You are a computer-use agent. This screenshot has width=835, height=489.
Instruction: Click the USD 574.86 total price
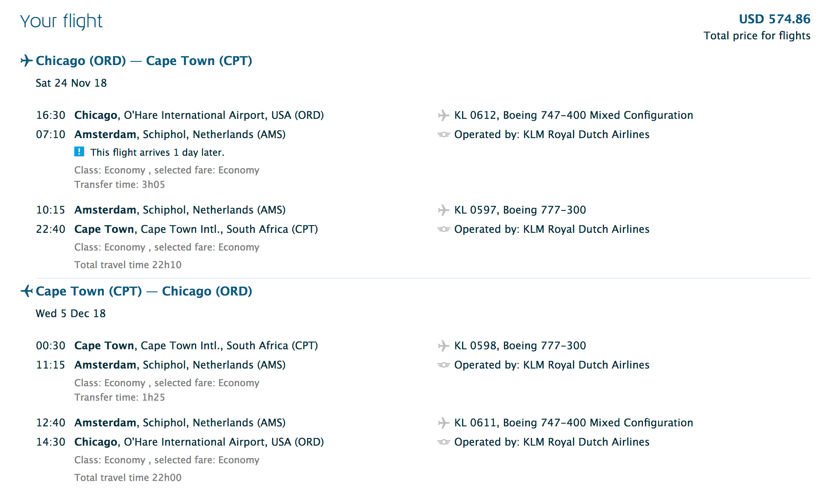(774, 19)
